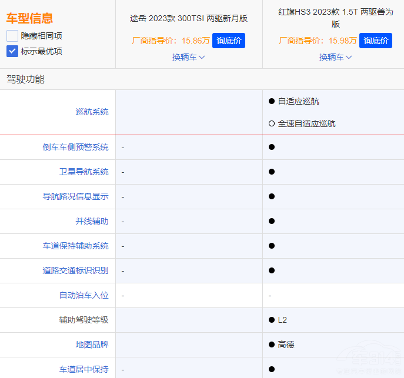The image size is (404, 378).
Task: Check the 隐藏相同项 checkbox
Action: click(12, 36)
